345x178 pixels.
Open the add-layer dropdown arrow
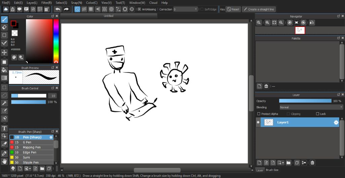point(283,163)
